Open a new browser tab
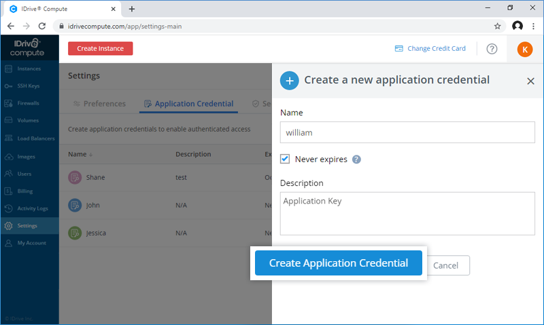Screen dimensions: 544x325 (x=132, y=9)
